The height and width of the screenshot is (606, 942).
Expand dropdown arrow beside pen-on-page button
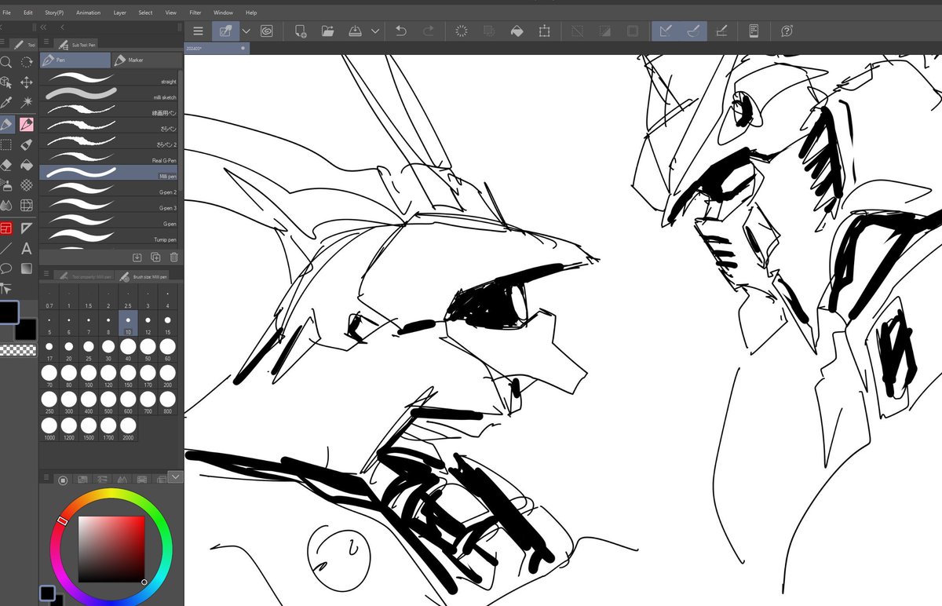[246, 31]
